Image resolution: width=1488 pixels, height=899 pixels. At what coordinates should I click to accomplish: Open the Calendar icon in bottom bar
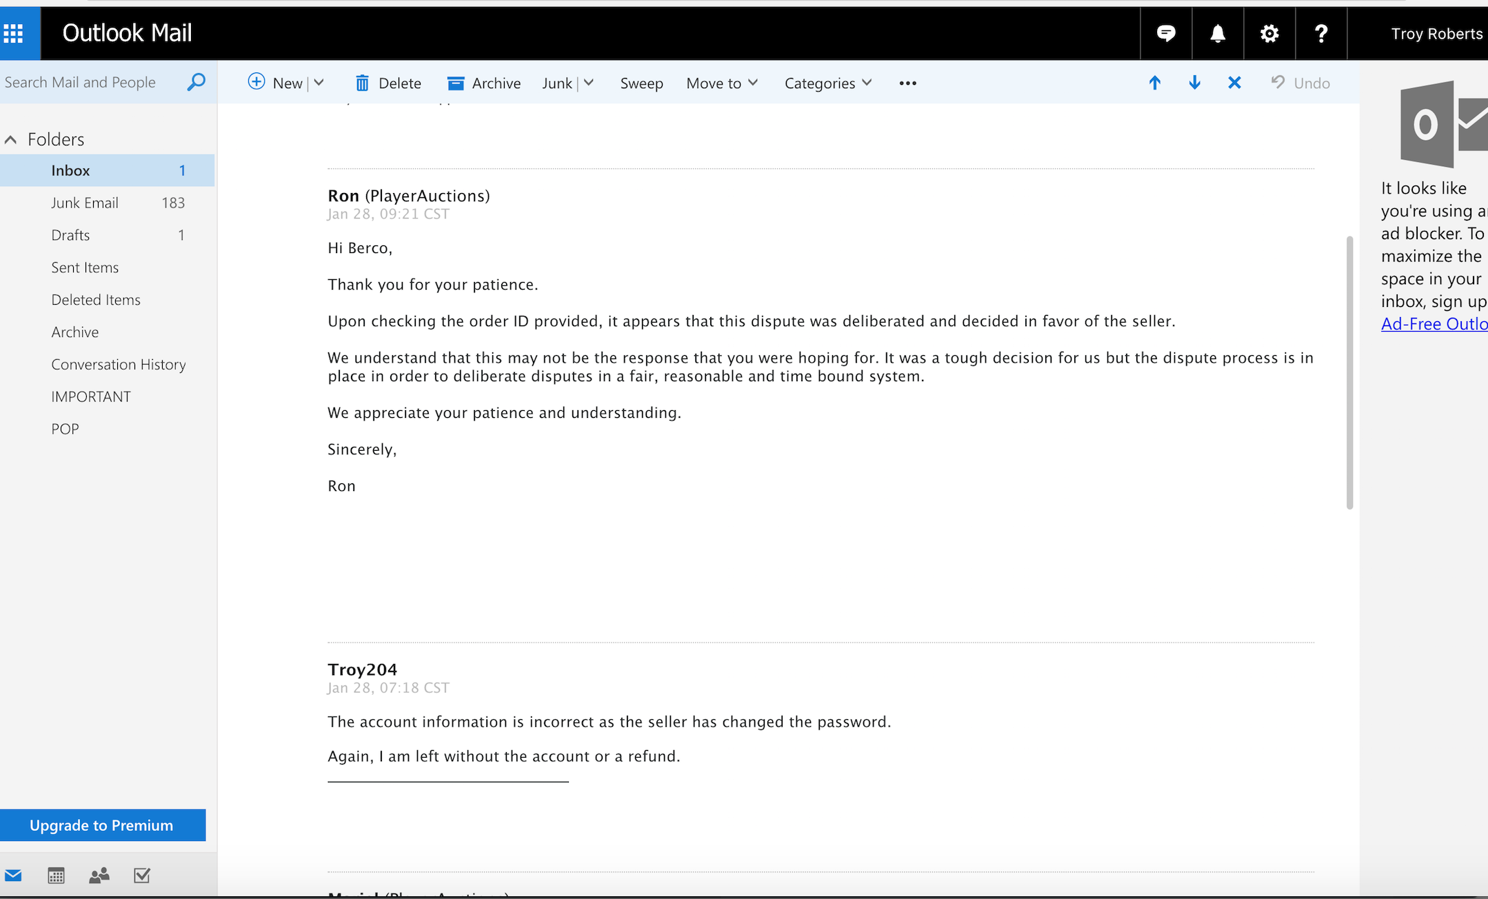[x=56, y=876]
